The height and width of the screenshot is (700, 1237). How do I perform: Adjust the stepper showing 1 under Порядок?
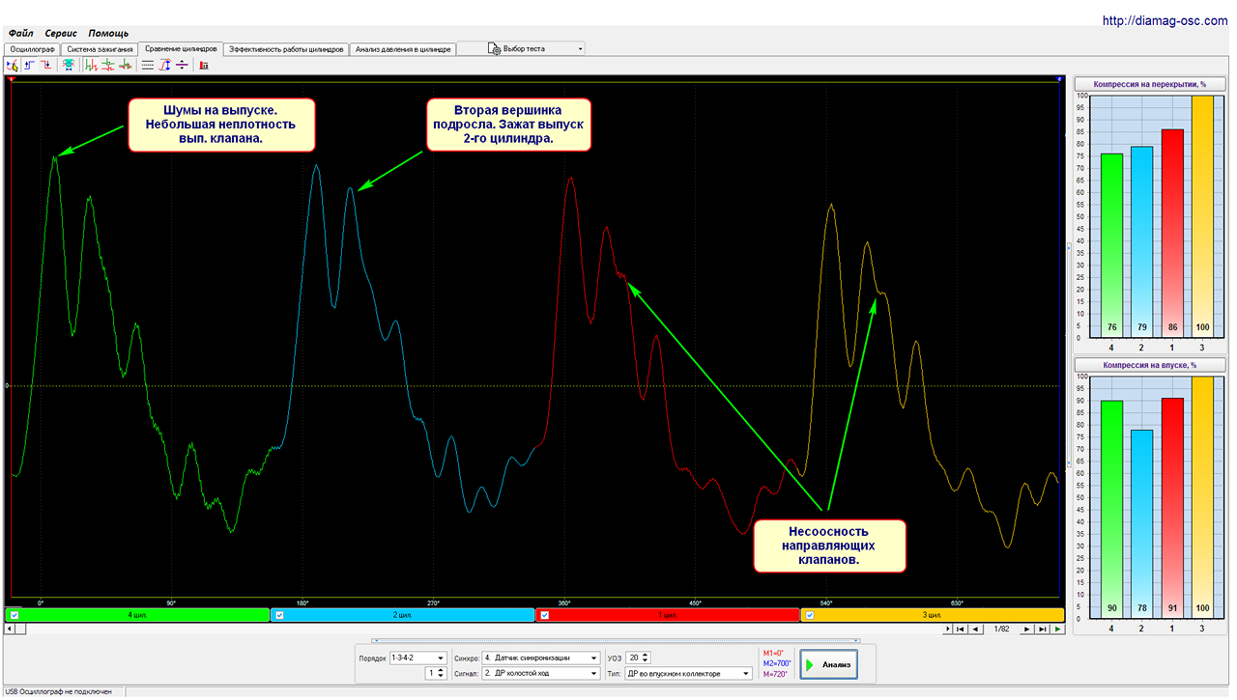click(441, 673)
